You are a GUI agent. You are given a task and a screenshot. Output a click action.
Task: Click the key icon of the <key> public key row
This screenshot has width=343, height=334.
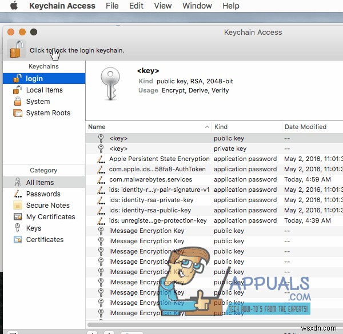point(101,138)
